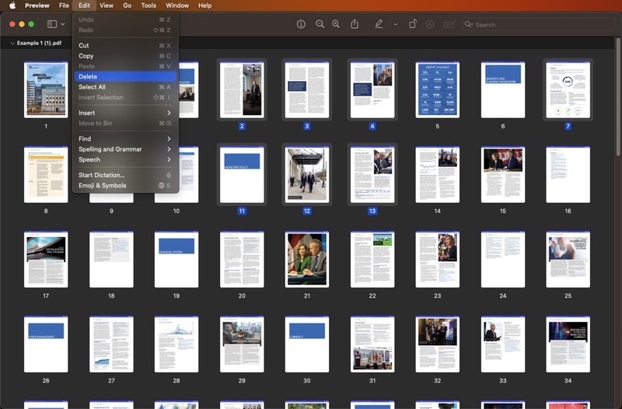Click the Share icon in toolbar
Viewport: 622px width, 409px height.
click(x=355, y=24)
